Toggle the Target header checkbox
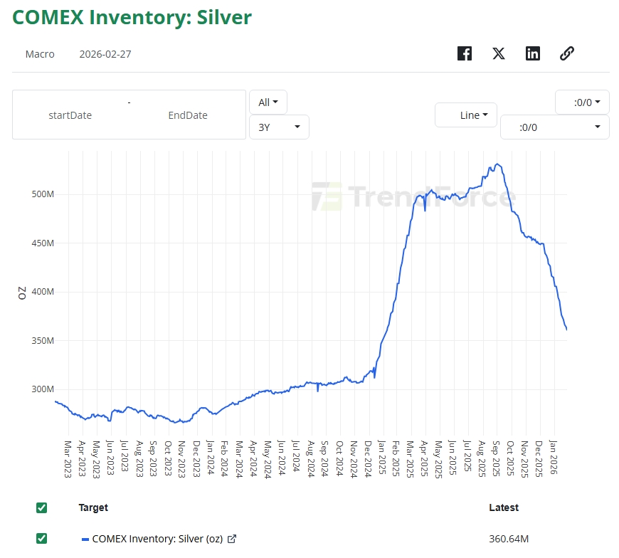Image resolution: width=619 pixels, height=558 pixels. click(41, 507)
